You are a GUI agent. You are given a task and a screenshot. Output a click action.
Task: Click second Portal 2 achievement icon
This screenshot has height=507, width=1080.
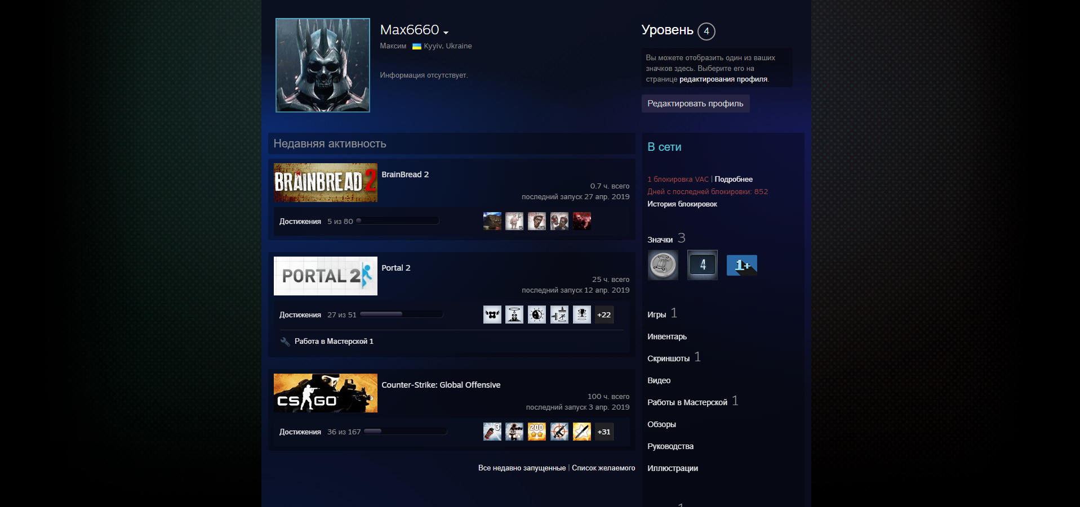[514, 315]
